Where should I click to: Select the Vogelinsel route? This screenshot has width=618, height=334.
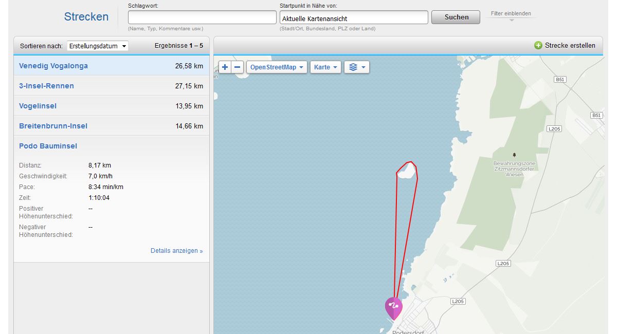(x=38, y=106)
